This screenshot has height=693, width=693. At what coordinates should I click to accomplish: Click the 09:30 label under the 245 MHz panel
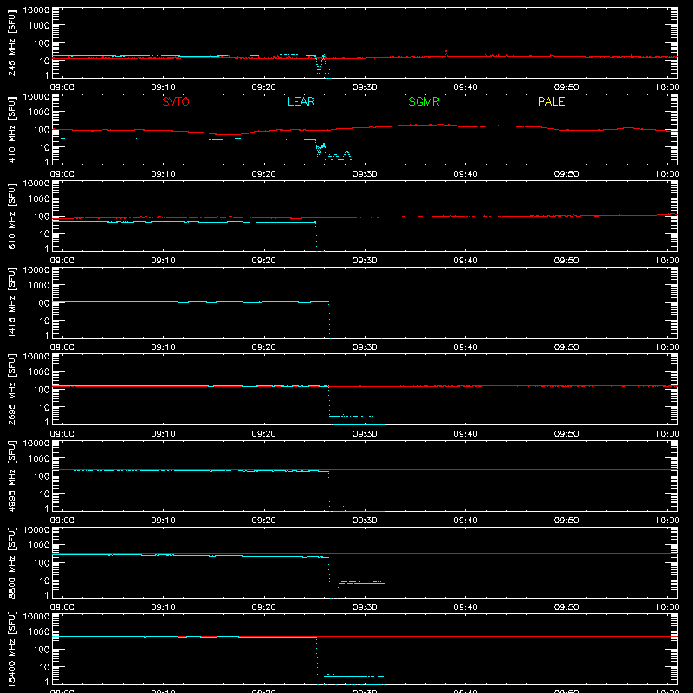click(x=365, y=87)
